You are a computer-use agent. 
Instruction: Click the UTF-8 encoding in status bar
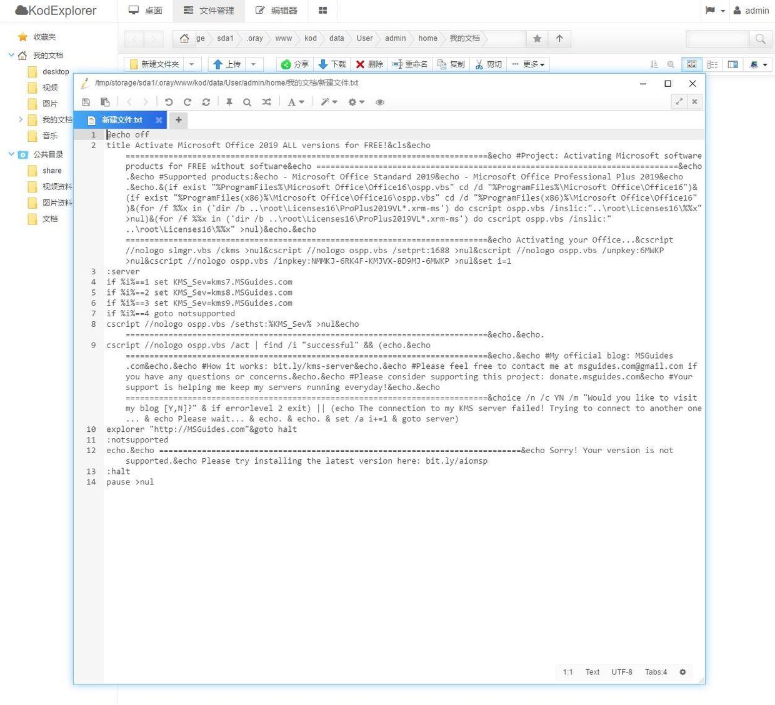tap(622, 672)
